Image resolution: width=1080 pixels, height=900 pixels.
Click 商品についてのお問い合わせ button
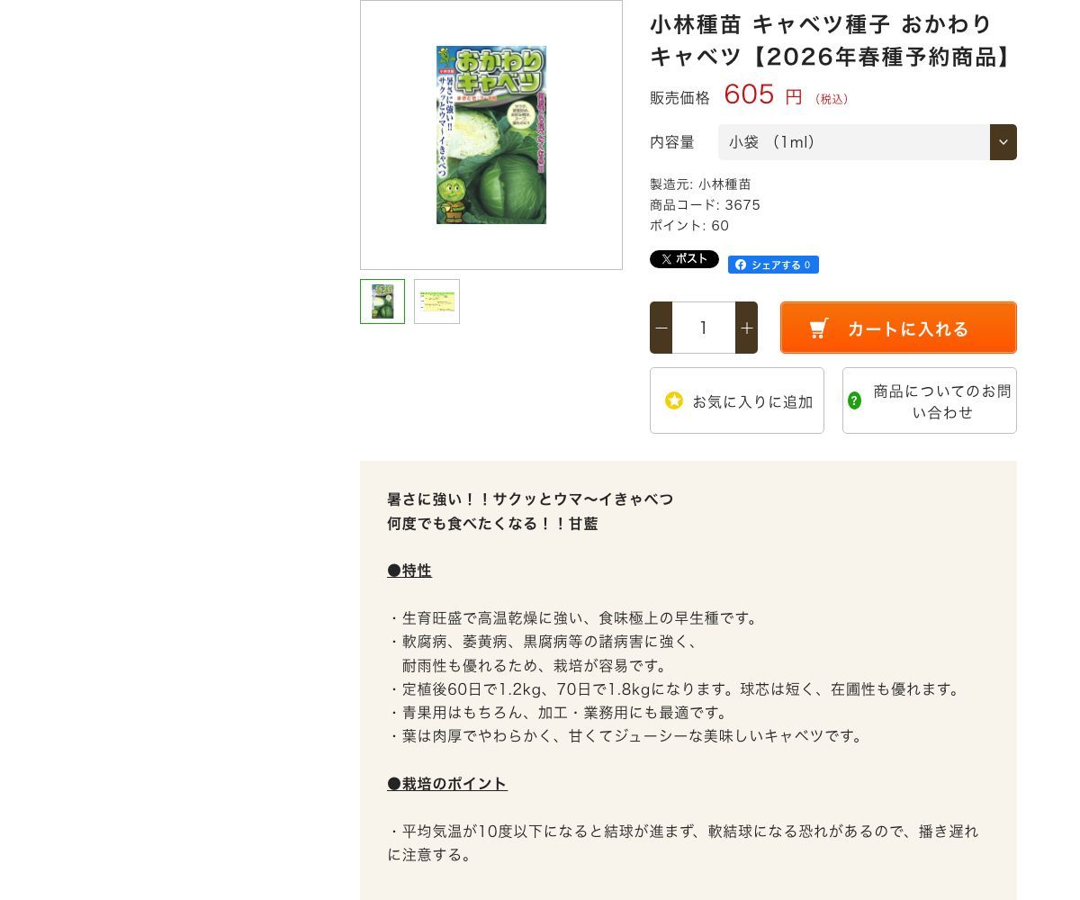[x=930, y=400]
